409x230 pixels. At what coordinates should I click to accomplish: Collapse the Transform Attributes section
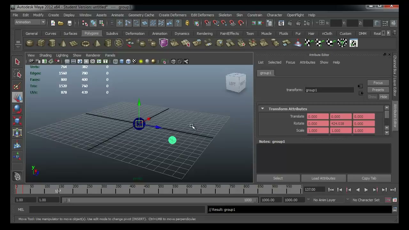[262, 109]
